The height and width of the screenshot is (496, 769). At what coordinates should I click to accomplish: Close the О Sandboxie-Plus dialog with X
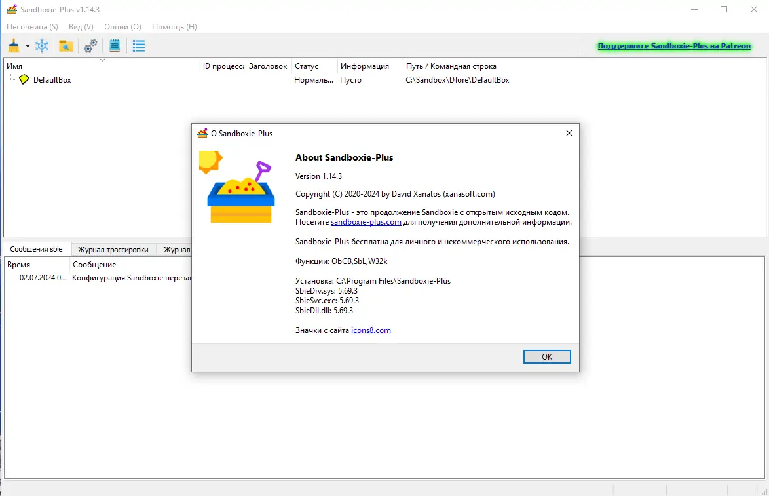[569, 133]
